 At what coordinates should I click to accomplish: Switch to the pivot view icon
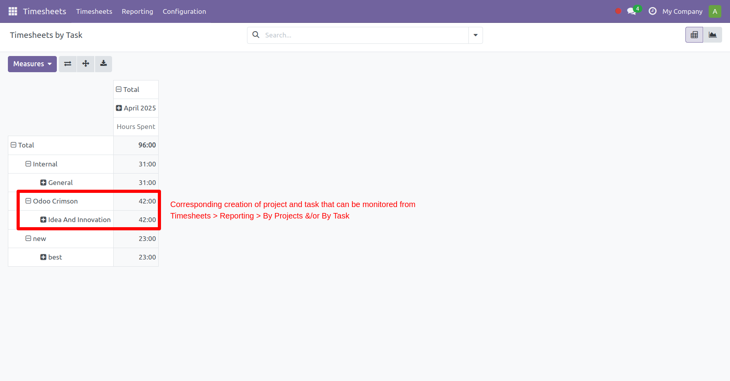[694, 35]
